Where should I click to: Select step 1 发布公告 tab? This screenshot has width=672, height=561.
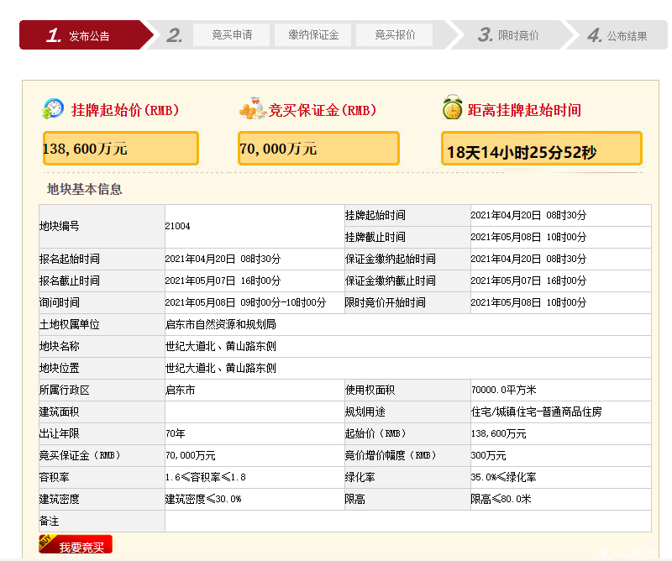[x=86, y=35]
